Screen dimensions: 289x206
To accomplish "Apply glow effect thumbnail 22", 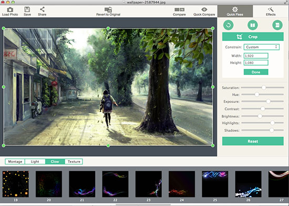I will (116, 184).
